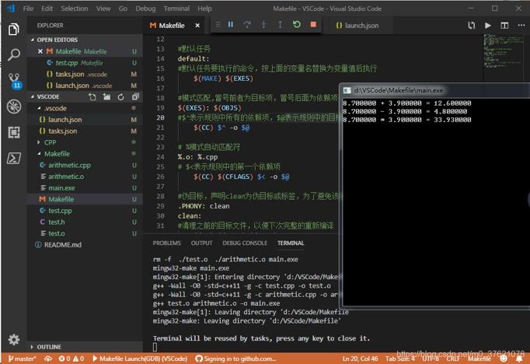Select launch.json under .vscode folder

point(85,120)
